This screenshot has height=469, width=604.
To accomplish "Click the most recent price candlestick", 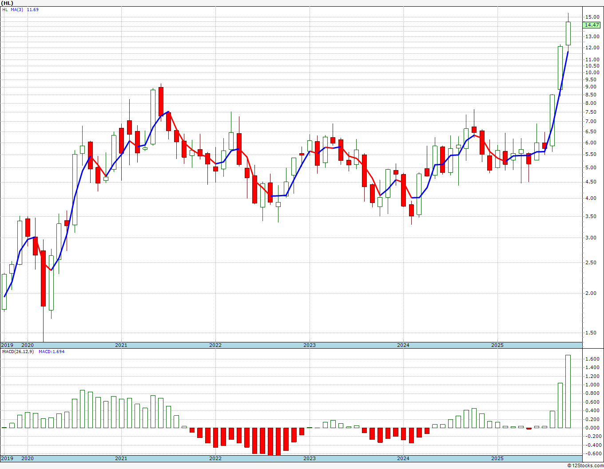I will click(568, 33).
